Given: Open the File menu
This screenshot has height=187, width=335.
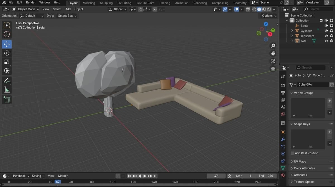Looking at the screenshot, I should (11, 3).
